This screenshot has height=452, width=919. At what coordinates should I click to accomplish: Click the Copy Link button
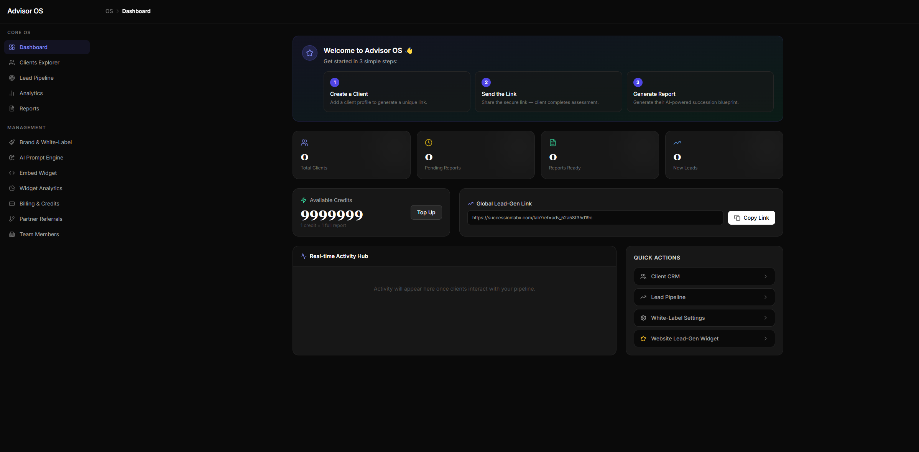point(751,218)
